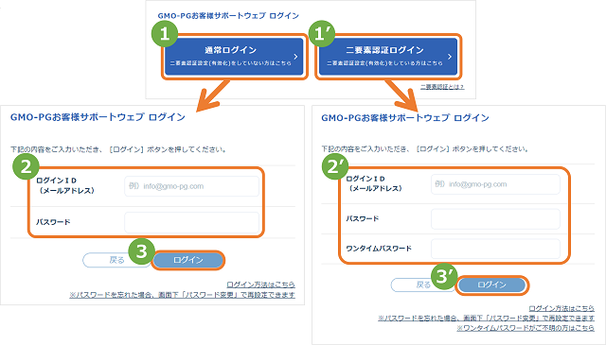Open password reset note link in the left form
The width and height of the screenshot is (606, 345).
[182, 295]
